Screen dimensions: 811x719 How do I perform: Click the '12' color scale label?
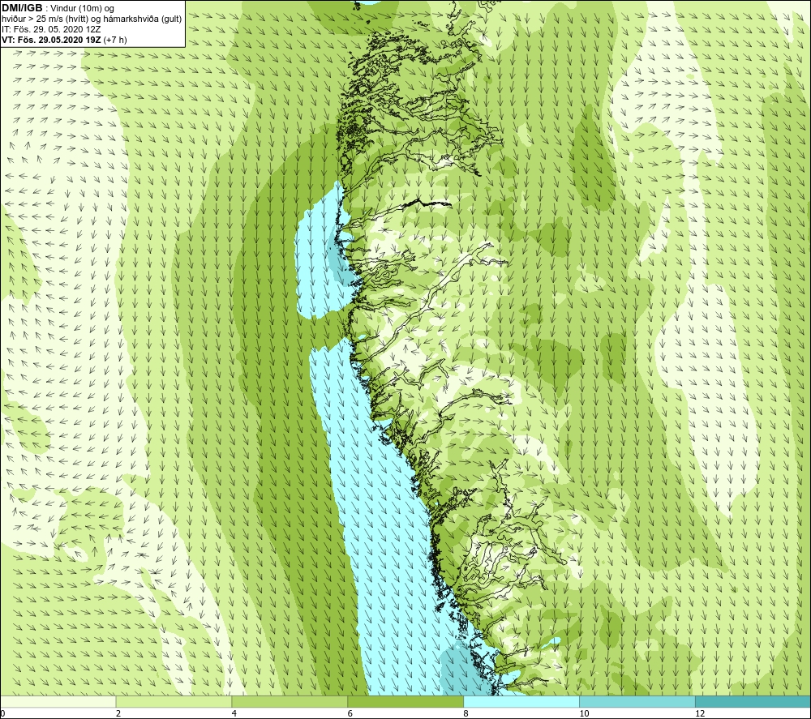(x=700, y=713)
